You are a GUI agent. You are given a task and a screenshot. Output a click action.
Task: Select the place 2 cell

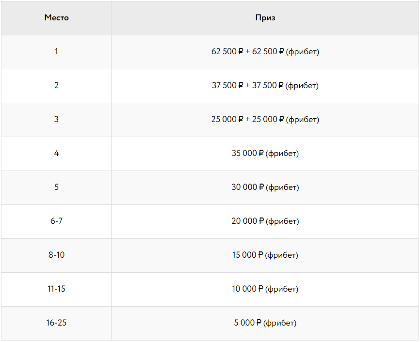(56, 85)
